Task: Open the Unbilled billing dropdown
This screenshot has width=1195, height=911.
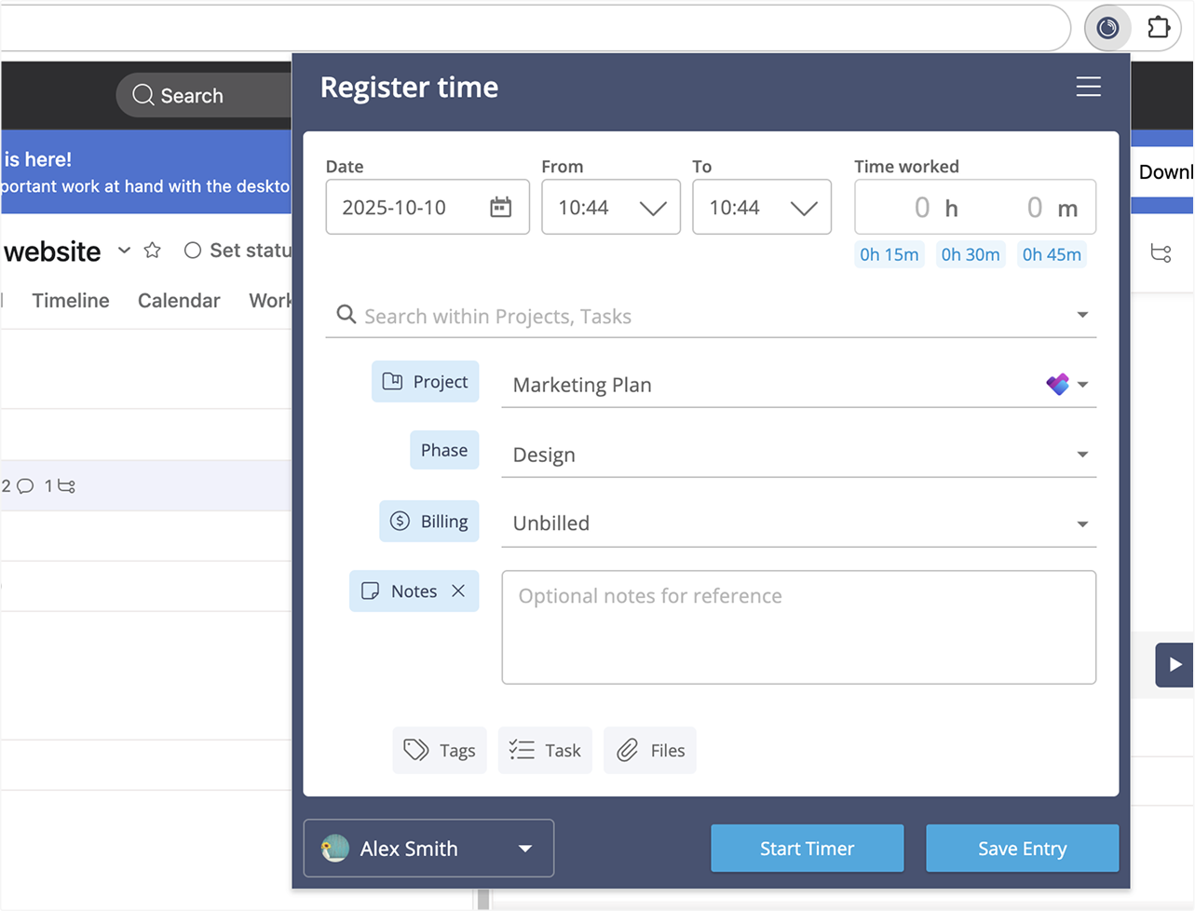Action: [x=1082, y=523]
